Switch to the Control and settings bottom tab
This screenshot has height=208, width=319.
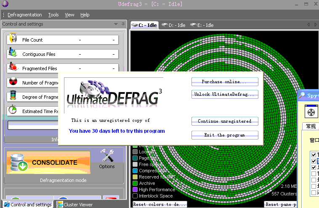(x=27, y=204)
